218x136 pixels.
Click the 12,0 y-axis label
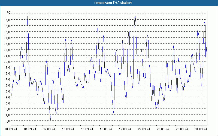(7, 50)
